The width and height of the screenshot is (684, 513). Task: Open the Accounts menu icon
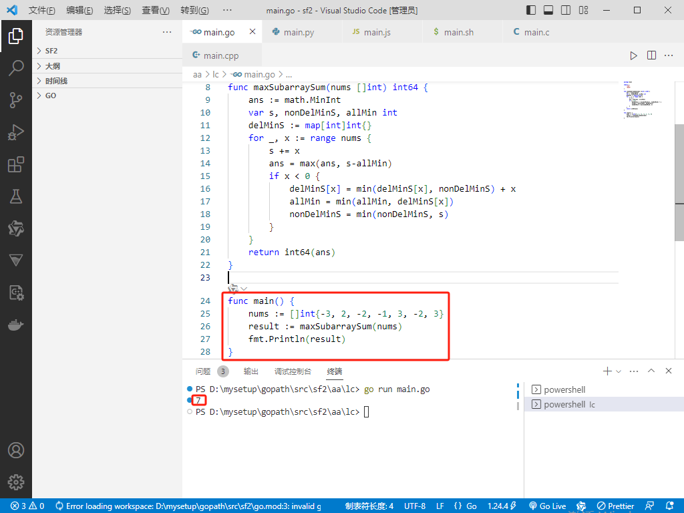[16, 450]
